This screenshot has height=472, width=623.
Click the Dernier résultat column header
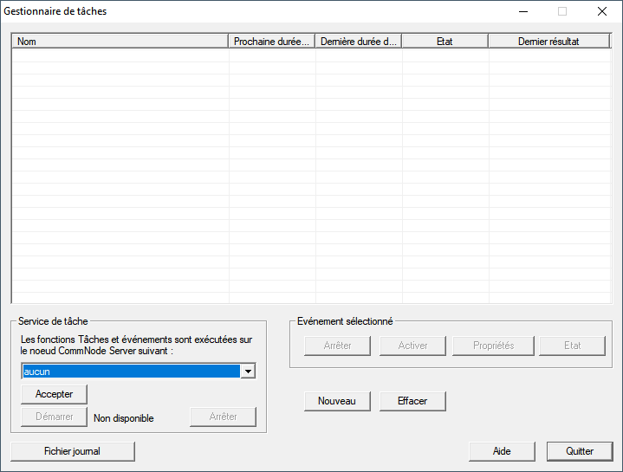click(x=549, y=42)
